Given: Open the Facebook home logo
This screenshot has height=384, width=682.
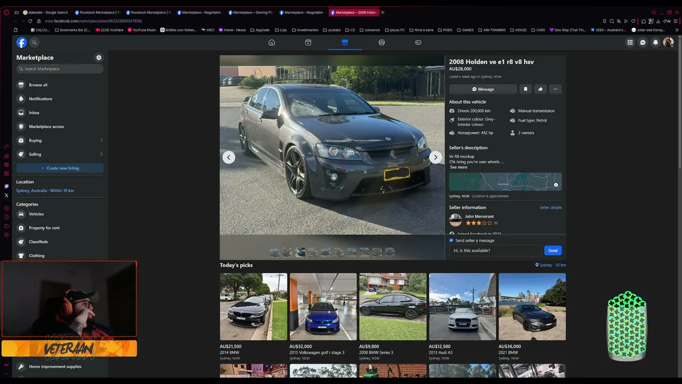Looking at the screenshot, I should coord(21,42).
